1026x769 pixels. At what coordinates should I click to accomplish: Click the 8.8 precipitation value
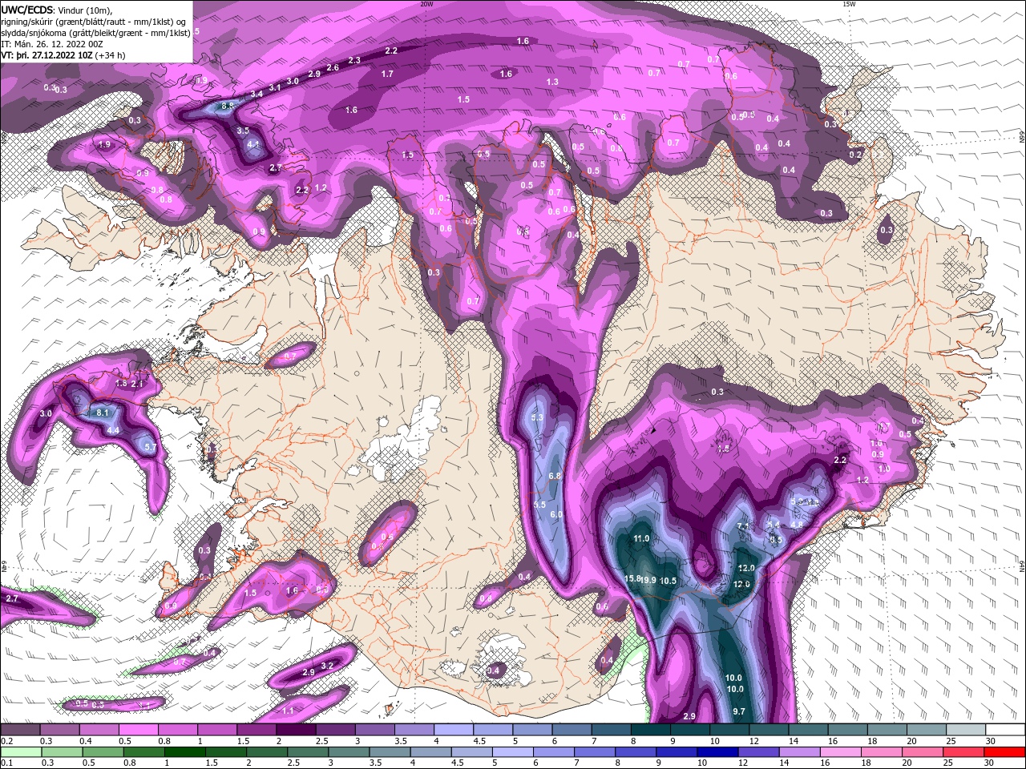tap(227, 105)
